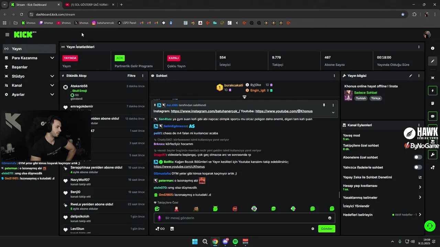Image resolution: width=440 pixels, height=247 pixels.
Task: Open Yasaklanmış kelimeler chevron
Action: pyautogui.click(x=420, y=197)
